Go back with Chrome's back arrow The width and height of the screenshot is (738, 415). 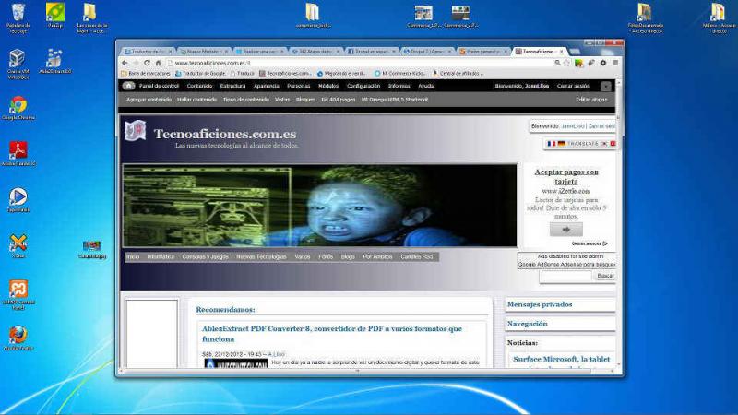pos(125,63)
